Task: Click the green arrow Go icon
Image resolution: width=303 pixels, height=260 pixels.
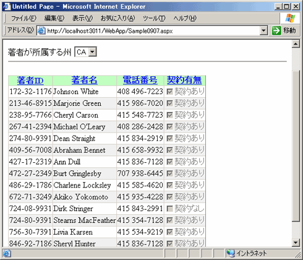Action: coord(276,31)
